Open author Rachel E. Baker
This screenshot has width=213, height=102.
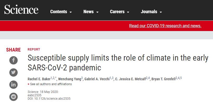39,79
